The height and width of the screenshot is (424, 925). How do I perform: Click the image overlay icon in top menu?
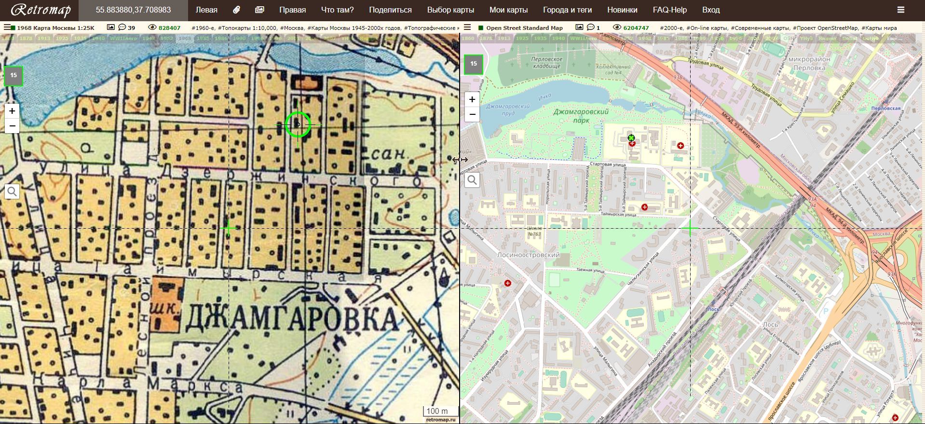(259, 10)
